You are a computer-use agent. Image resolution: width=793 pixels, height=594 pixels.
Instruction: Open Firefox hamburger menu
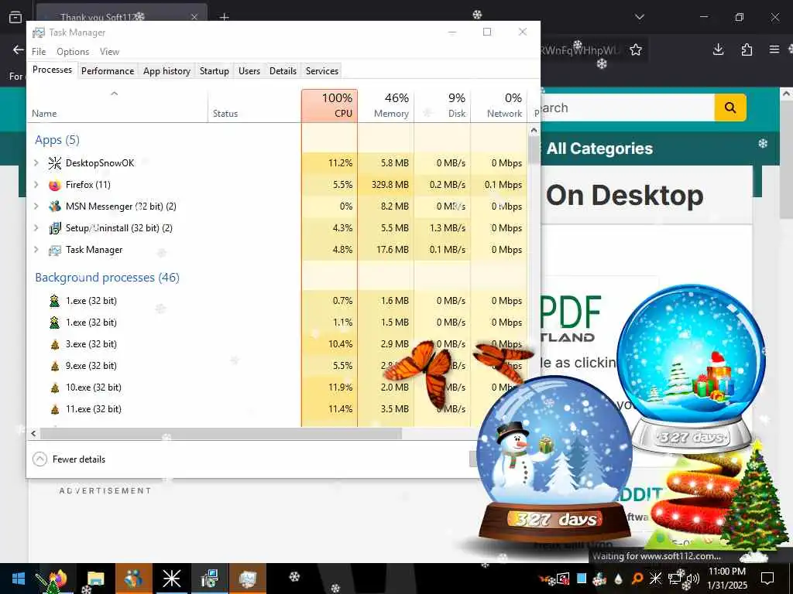click(x=774, y=49)
